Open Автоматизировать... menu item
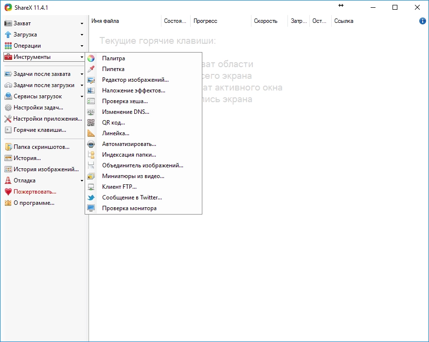 coord(143,144)
